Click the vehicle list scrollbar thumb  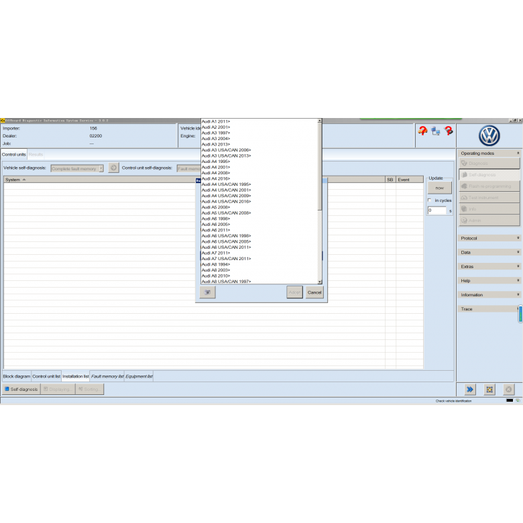pyautogui.click(x=320, y=167)
